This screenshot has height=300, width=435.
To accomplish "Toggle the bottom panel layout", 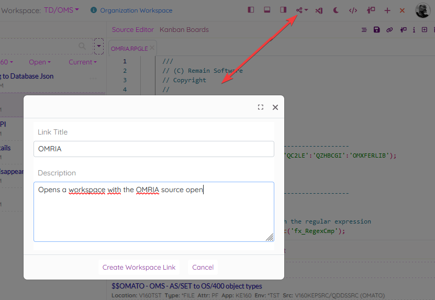I will 267,10.
